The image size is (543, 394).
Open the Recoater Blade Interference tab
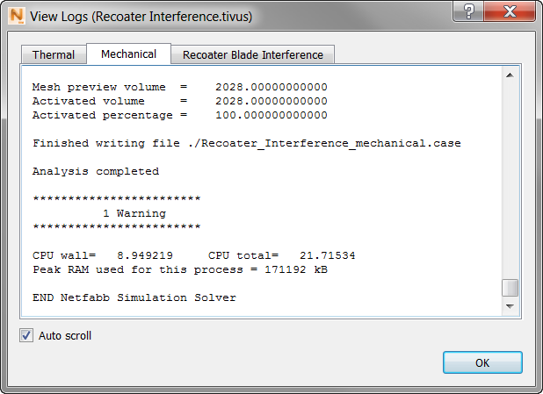(252, 54)
